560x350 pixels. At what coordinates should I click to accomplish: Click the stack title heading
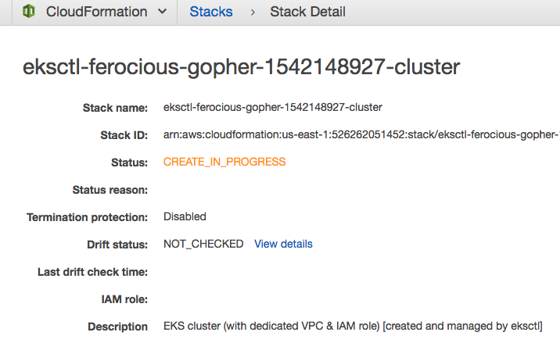coord(241,66)
